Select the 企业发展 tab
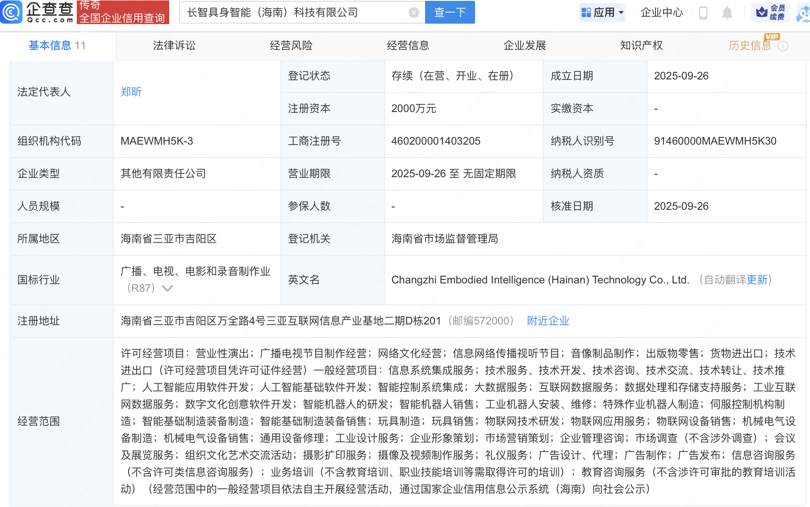Viewport: 810px width, 507px height. (x=525, y=46)
